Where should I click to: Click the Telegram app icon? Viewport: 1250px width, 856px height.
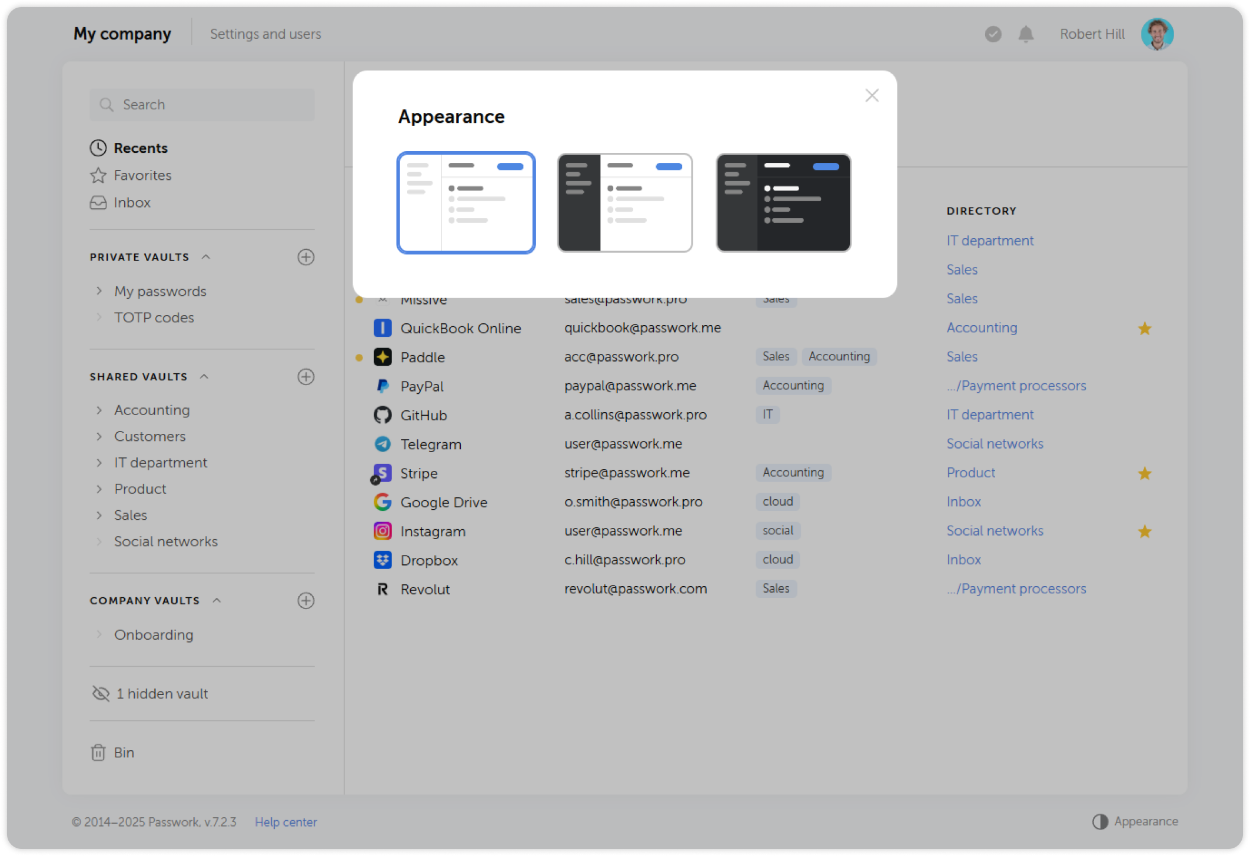tap(383, 444)
